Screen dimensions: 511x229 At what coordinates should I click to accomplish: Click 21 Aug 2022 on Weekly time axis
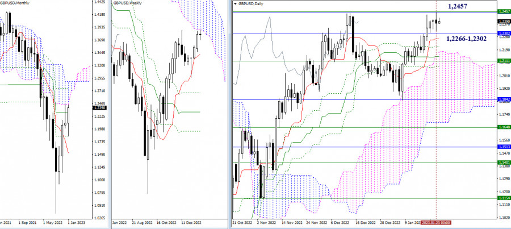coord(141,223)
